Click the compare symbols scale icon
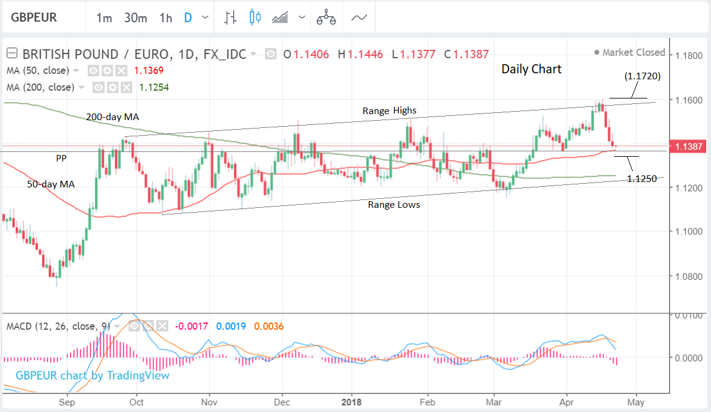This screenshot has width=711, height=412. (326, 17)
